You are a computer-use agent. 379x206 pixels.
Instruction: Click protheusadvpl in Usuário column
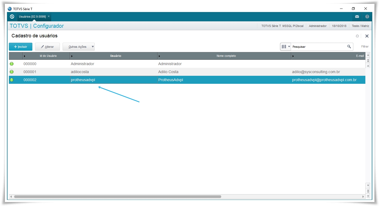pyautogui.click(x=83, y=80)
